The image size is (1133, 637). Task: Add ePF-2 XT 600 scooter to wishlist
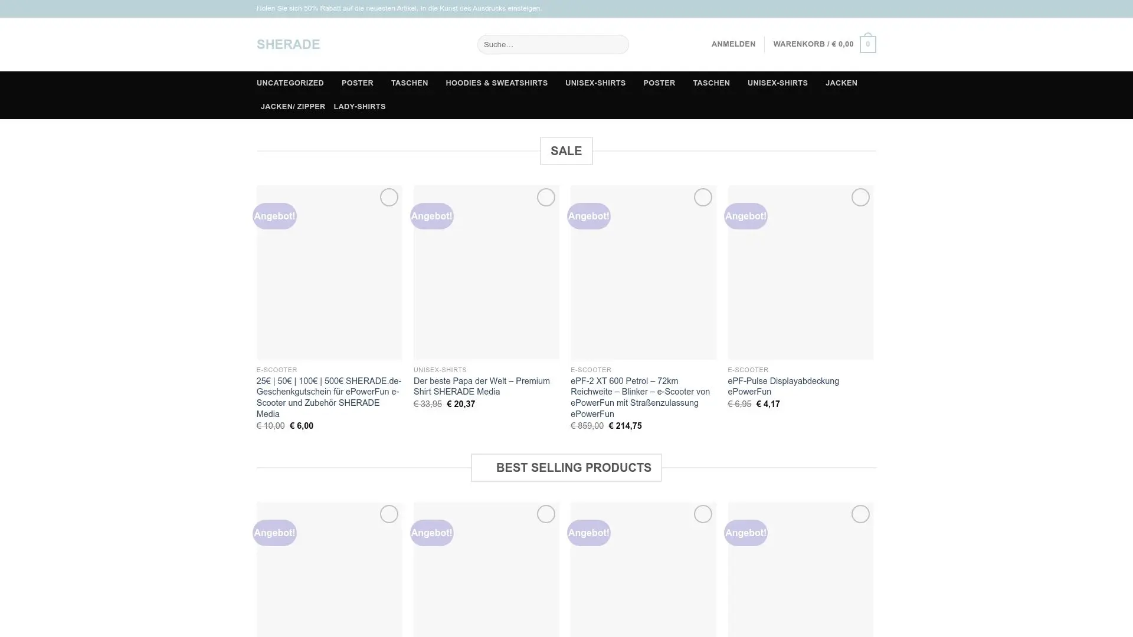click(x=703, y=197)
